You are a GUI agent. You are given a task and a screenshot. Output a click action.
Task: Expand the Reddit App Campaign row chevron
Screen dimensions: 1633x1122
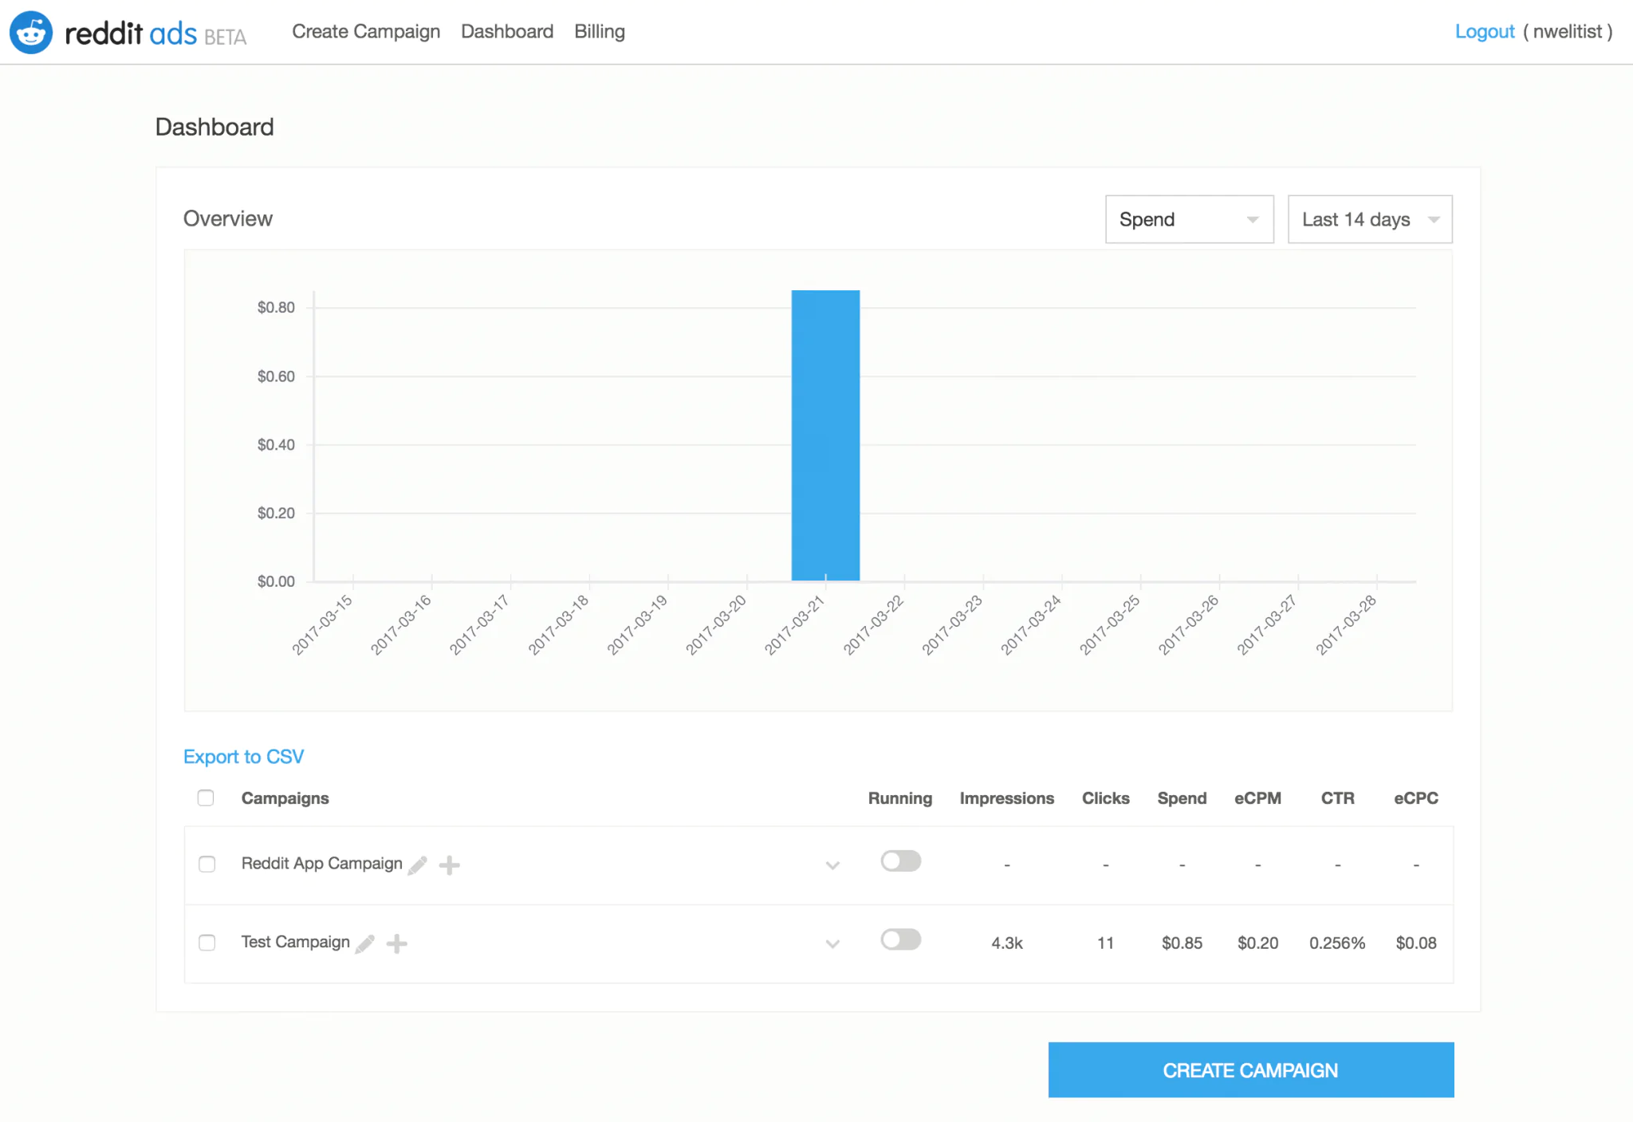[x=833, y=865]
